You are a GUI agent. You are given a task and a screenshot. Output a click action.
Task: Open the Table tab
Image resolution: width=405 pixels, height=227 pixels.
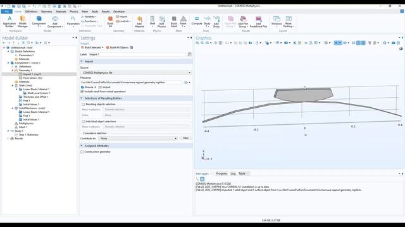[242, 173]
